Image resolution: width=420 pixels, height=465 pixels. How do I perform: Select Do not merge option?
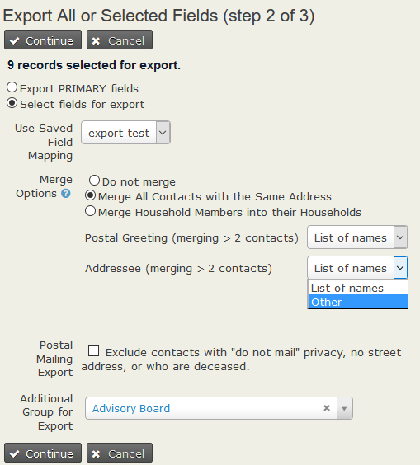click(x=94, y=181)
